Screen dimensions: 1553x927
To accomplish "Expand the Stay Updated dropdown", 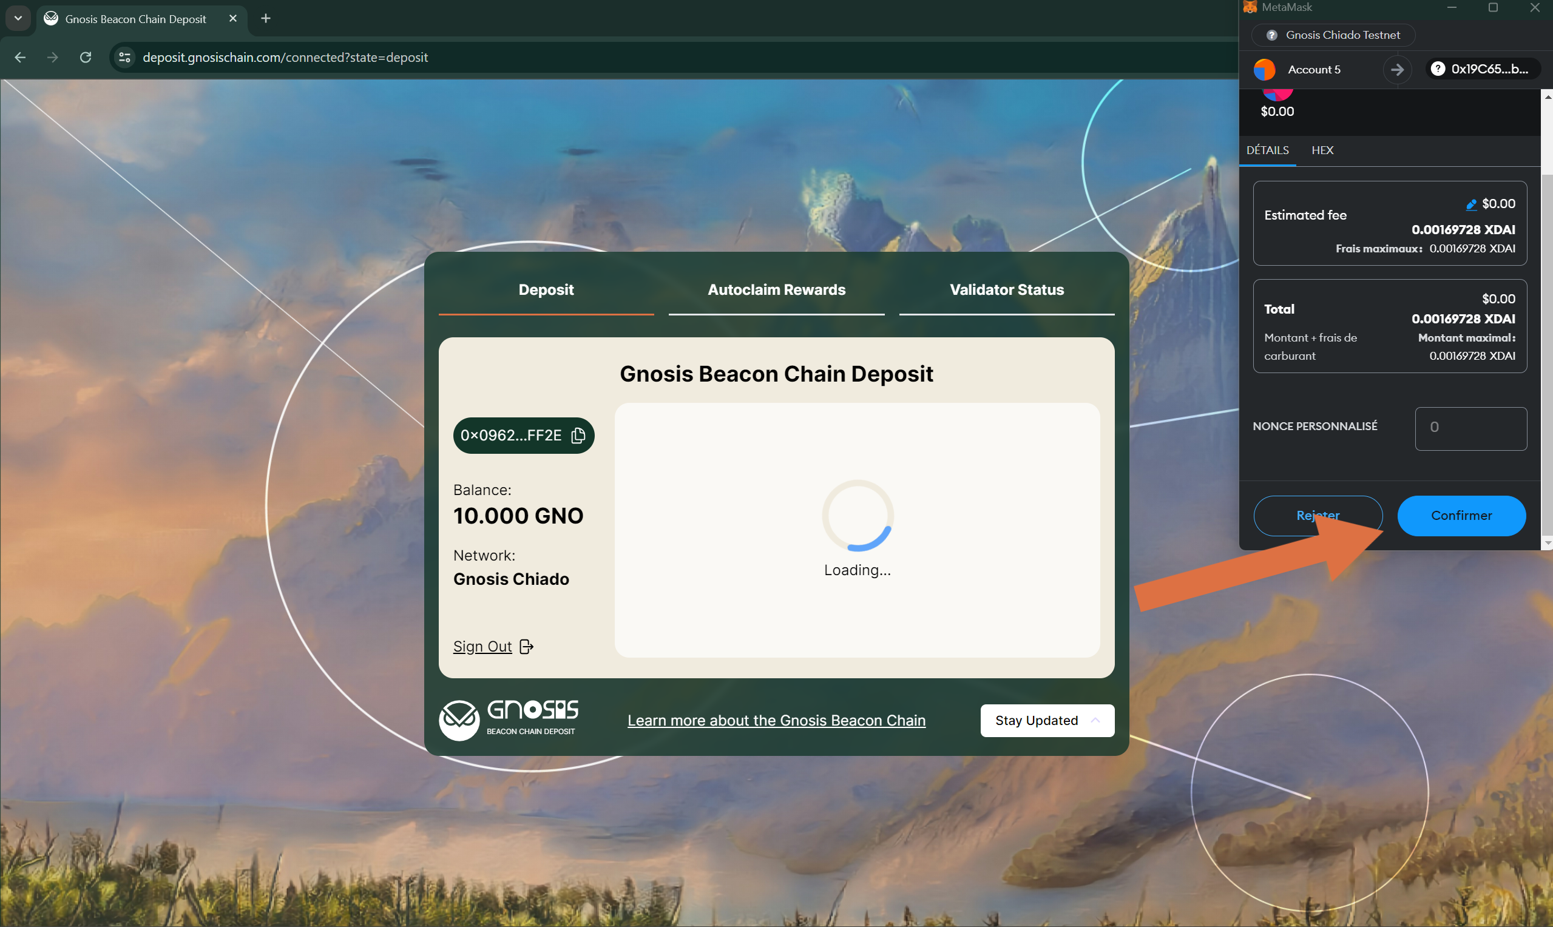I will (1047, 720).
